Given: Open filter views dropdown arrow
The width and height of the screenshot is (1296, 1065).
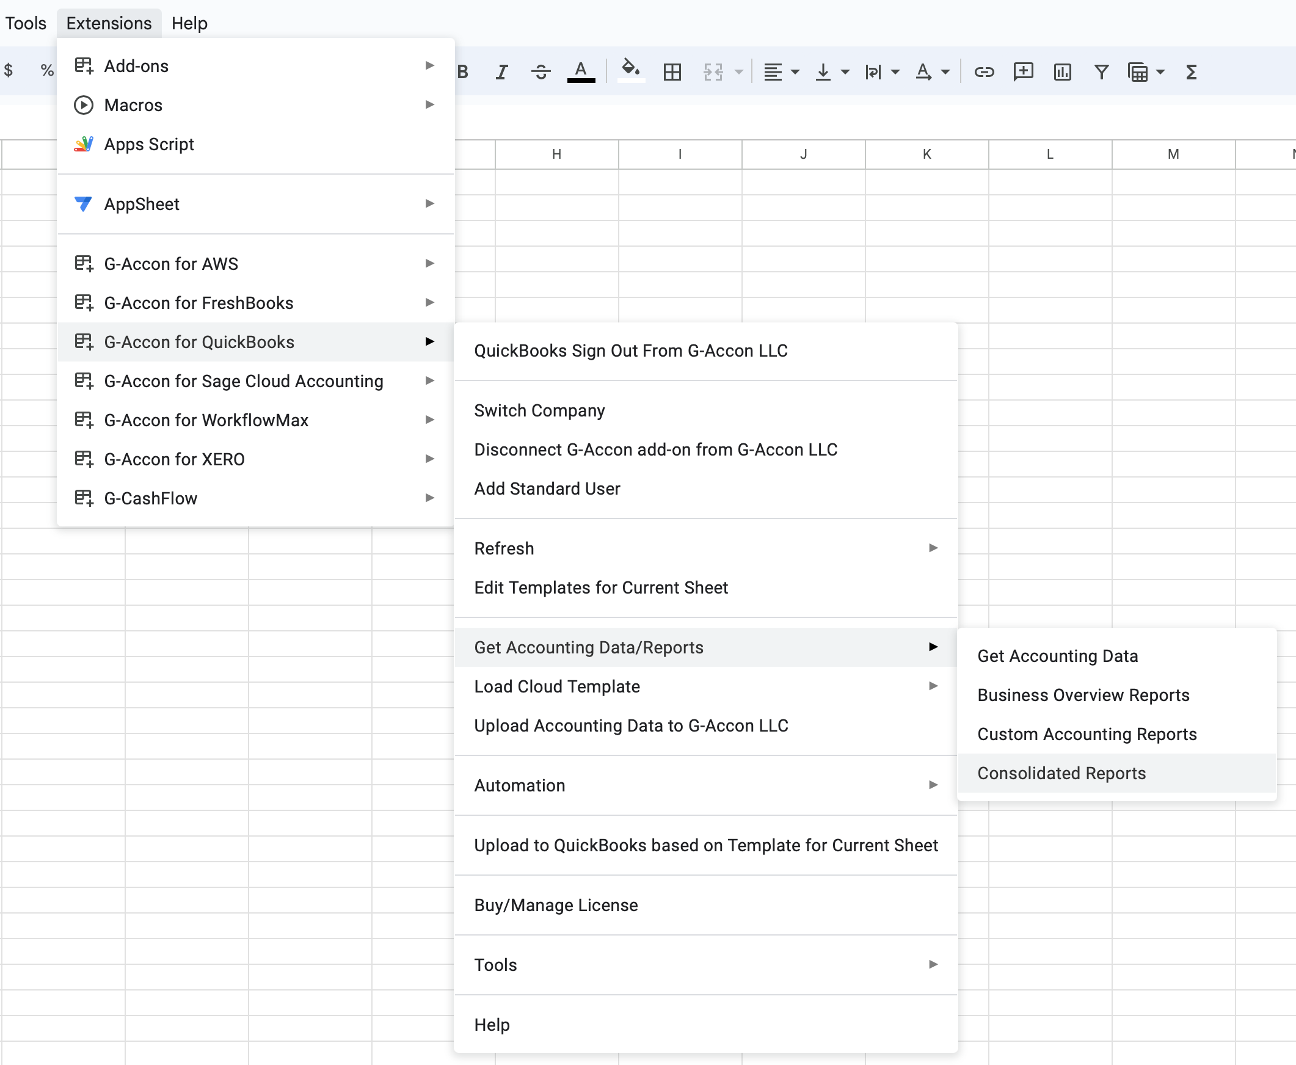Looking at the screenshot, I should (x=1160, y=73).
